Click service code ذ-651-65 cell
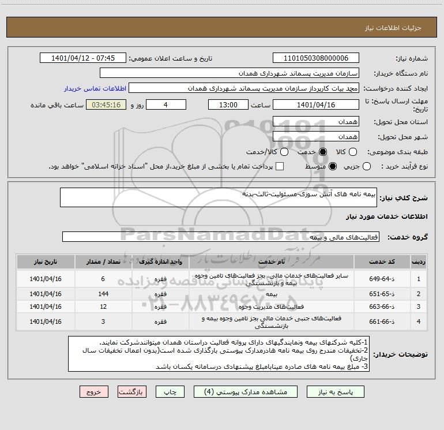This screenshot has width=444, height=430. [382, 294]
